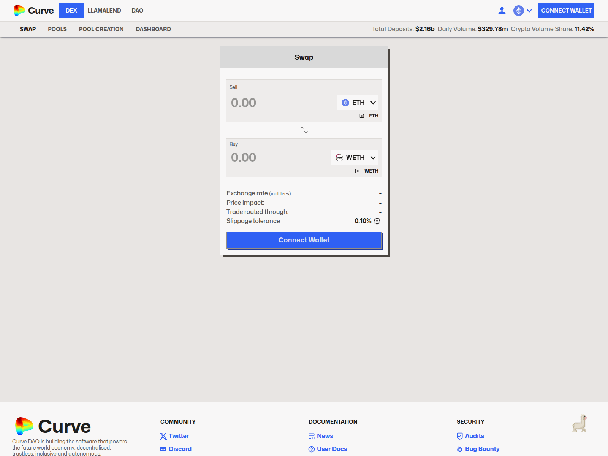Click the Price impact label

[x=245, y=203]
